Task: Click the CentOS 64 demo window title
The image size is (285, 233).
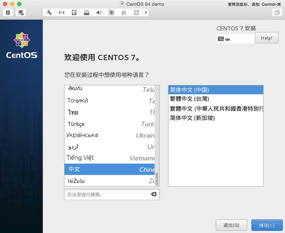Action: 145,4
